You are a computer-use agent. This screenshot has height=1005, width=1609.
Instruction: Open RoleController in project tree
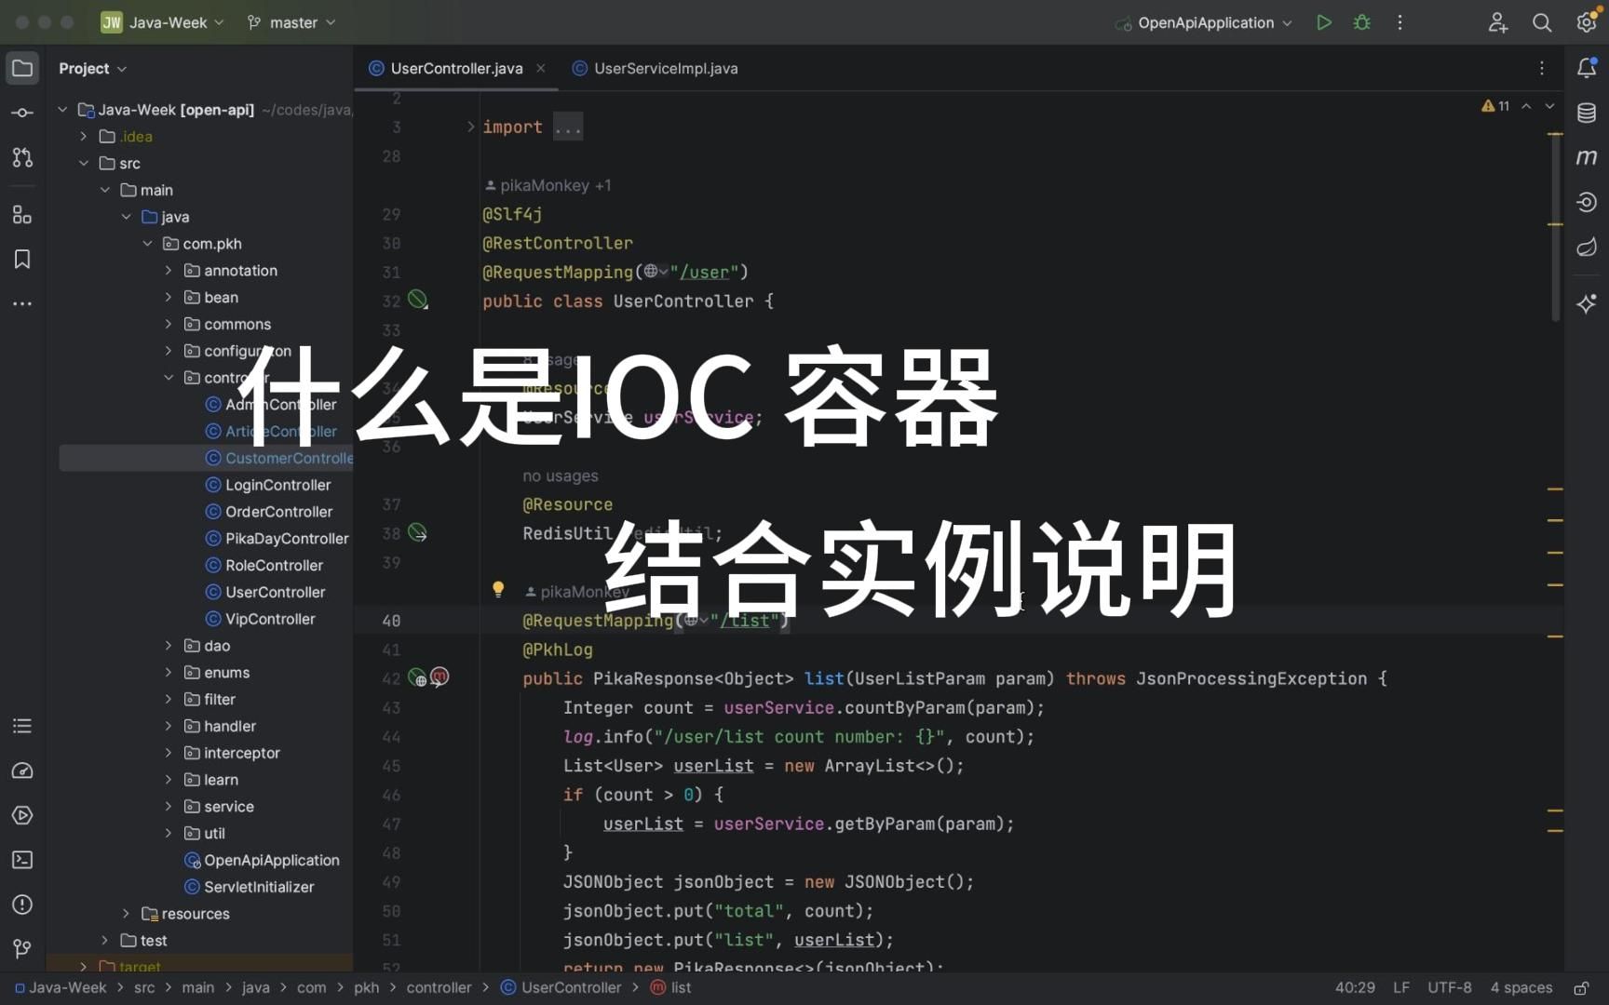point(264,566)
